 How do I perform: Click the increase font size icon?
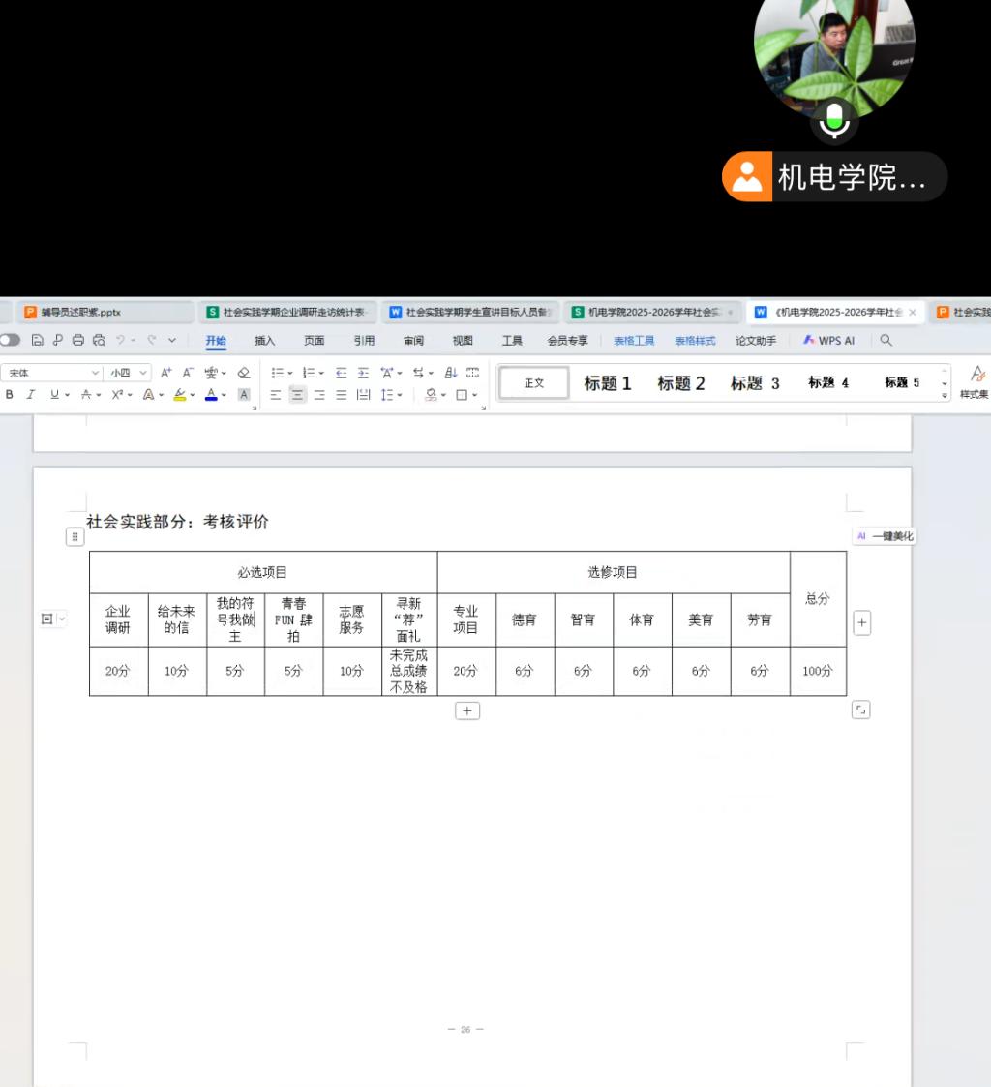165,373
